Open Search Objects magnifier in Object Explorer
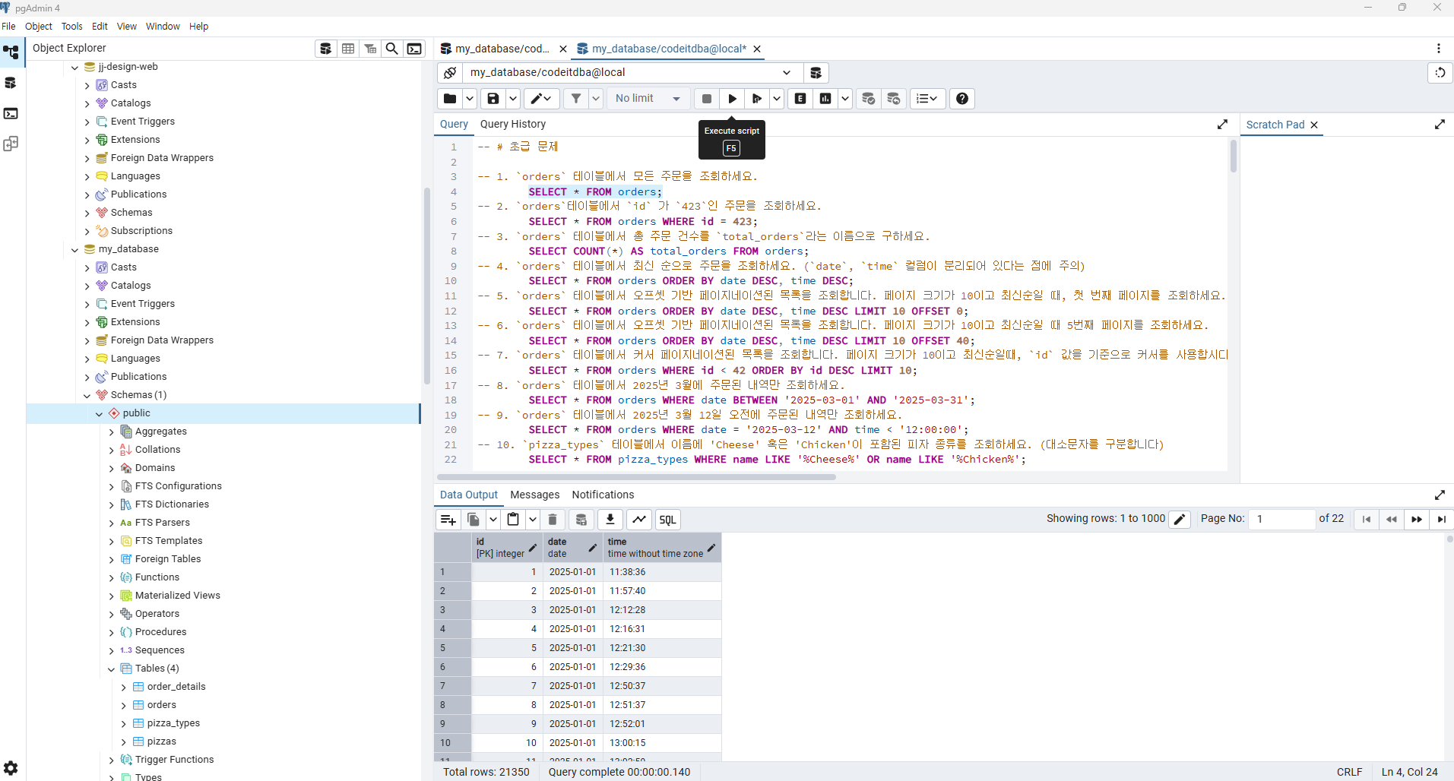Image resolution: width=1454 pixels, height=781 pixels. [x=392, y=49]
